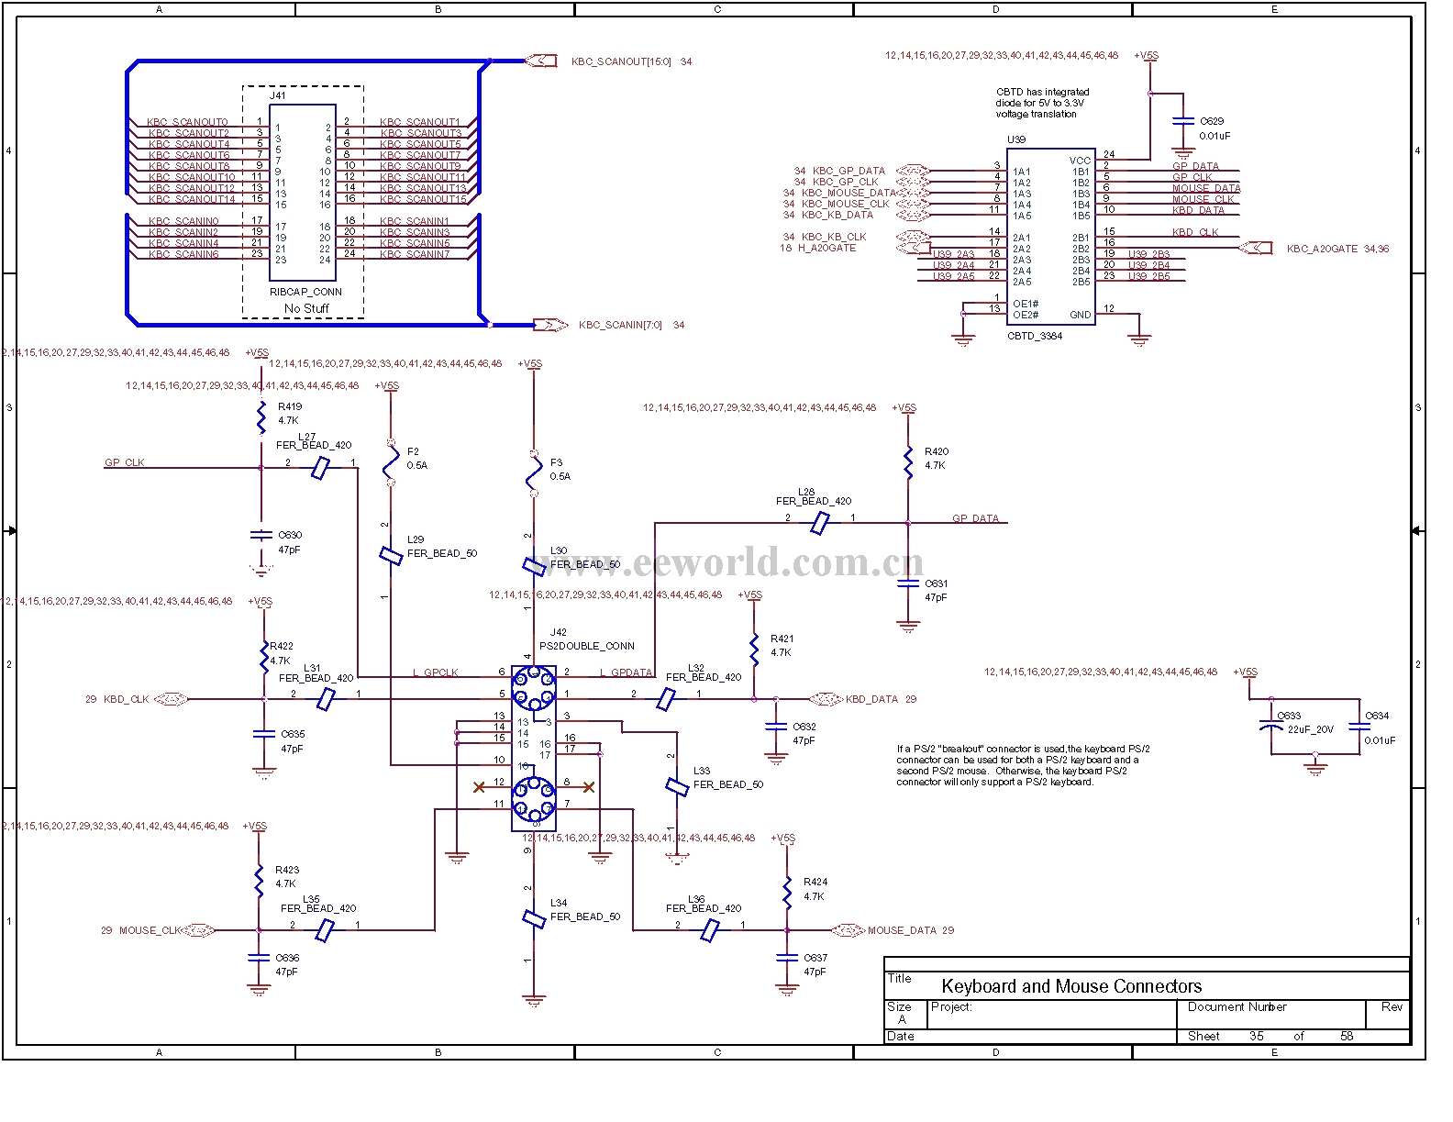
Task: Select the F3 fuse symbol
Action: pos(534,473)
